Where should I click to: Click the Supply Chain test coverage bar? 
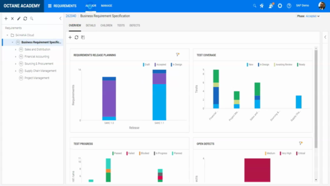point(299,102)
